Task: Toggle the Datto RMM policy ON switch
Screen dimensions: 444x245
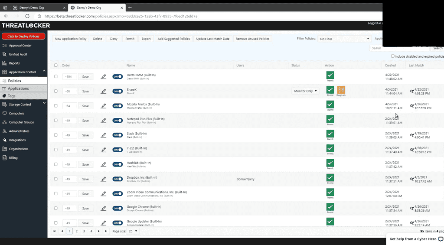Action: (x=118, y=76)
